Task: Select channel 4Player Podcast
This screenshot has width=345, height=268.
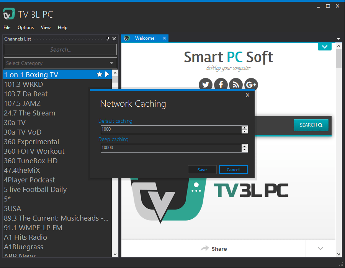Action: [57, 180]
